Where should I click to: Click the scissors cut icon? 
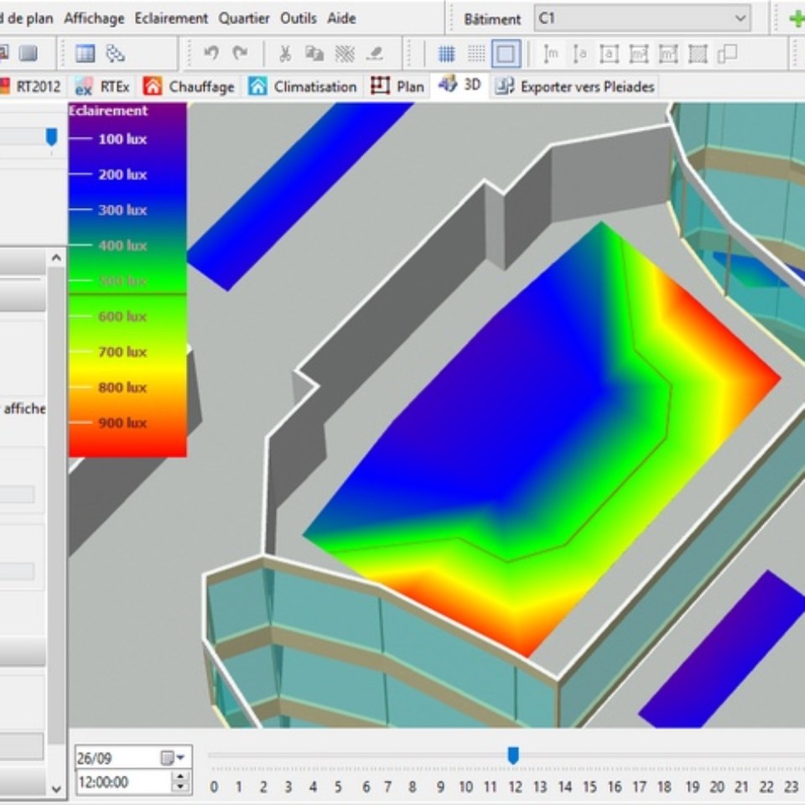285,54
